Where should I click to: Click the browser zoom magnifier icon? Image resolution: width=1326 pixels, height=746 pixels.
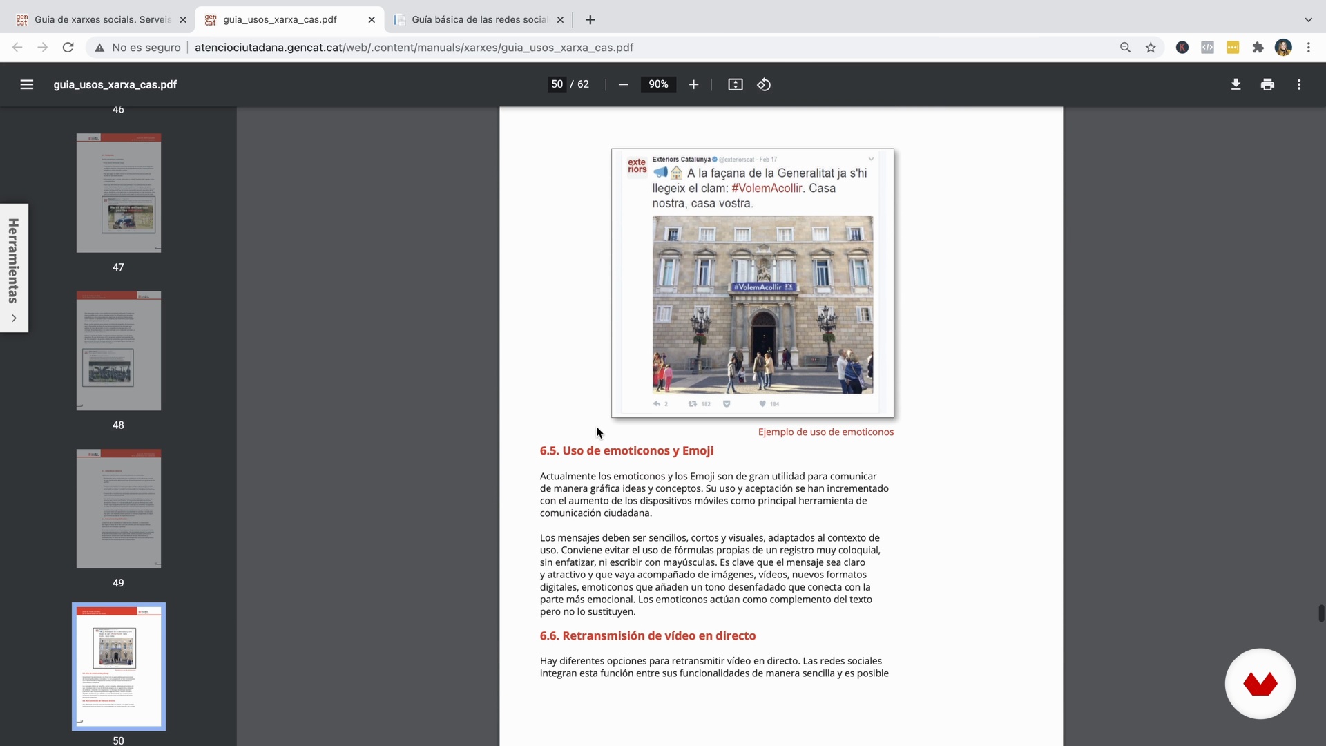click(x=1126, y=48)
